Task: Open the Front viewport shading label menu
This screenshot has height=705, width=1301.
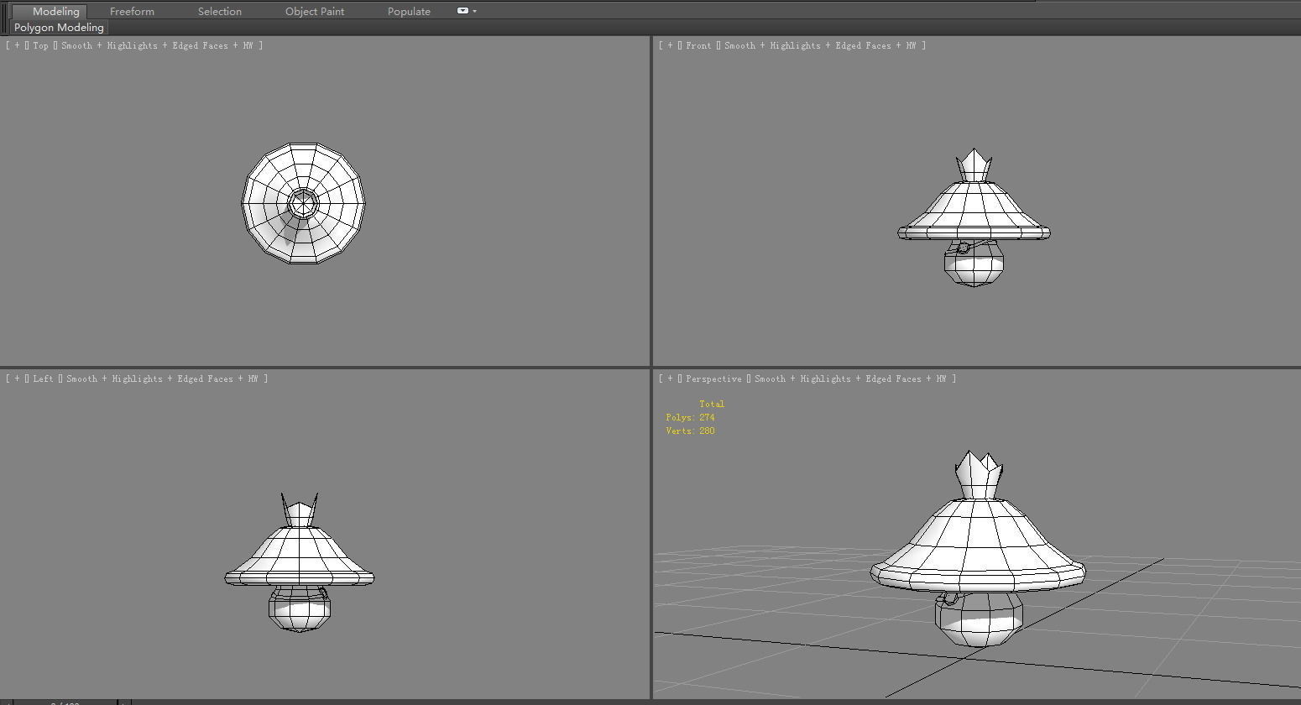Action: point(819,45)
